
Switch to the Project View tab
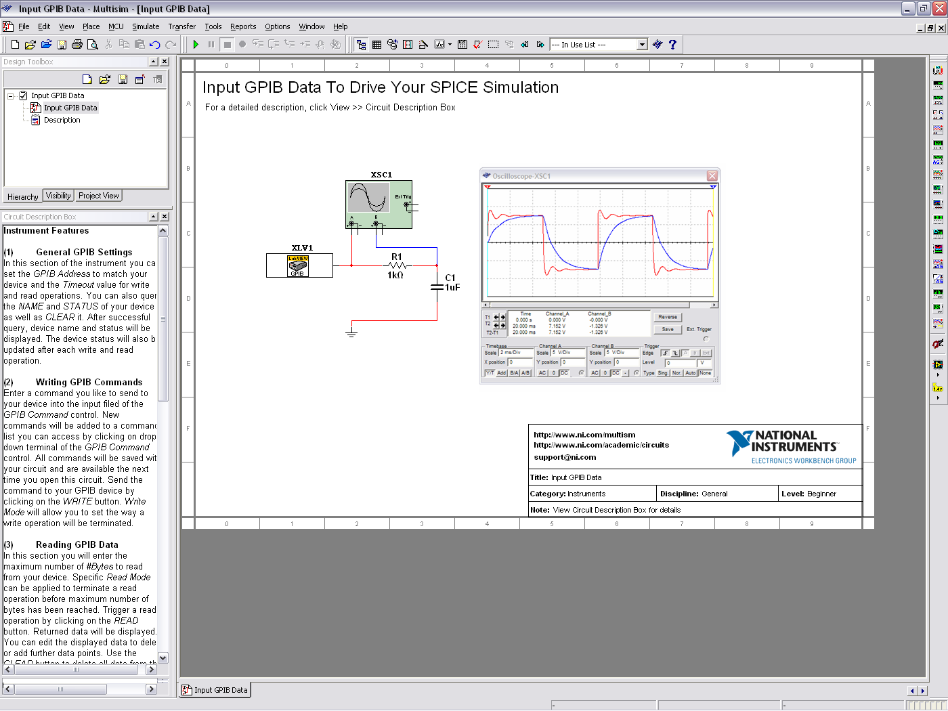(x=98, y=196)
